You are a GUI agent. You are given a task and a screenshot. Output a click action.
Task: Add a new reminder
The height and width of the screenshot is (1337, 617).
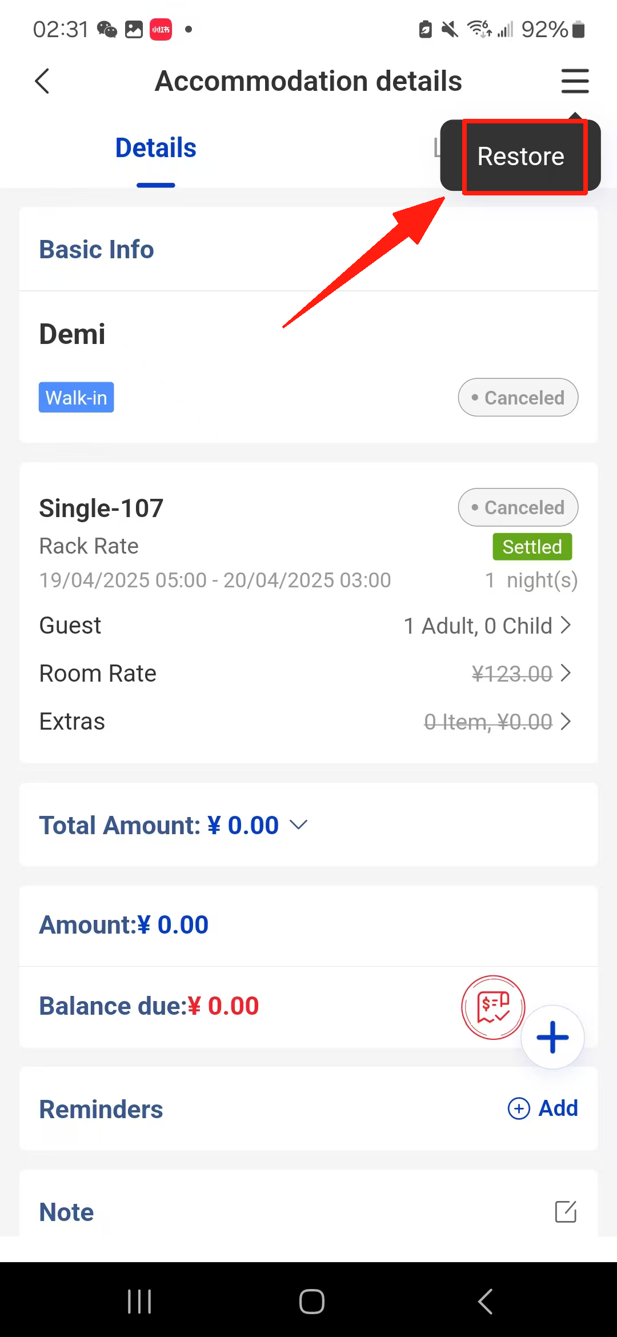[x=543, y=1108]
